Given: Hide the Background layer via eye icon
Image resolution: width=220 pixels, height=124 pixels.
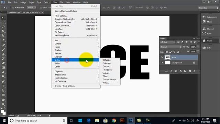Looking at the screenshot, I should coord(162,63).
